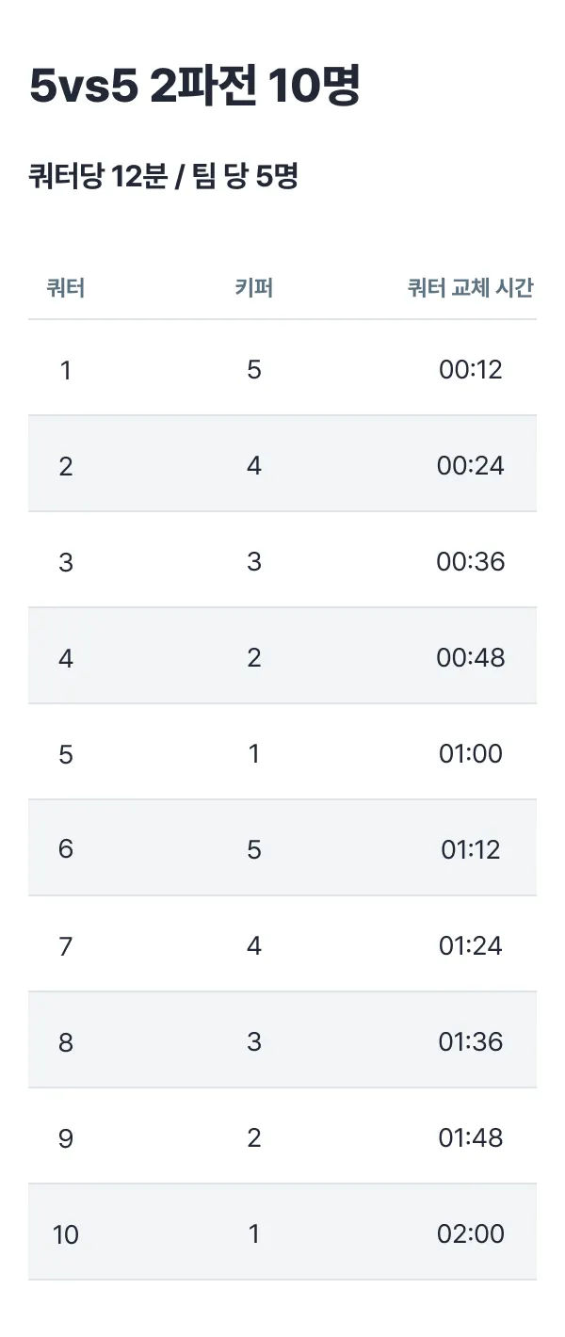Click keeper value in quarter 7 row
Screen dimensions: 565x1337
(254, 945)
